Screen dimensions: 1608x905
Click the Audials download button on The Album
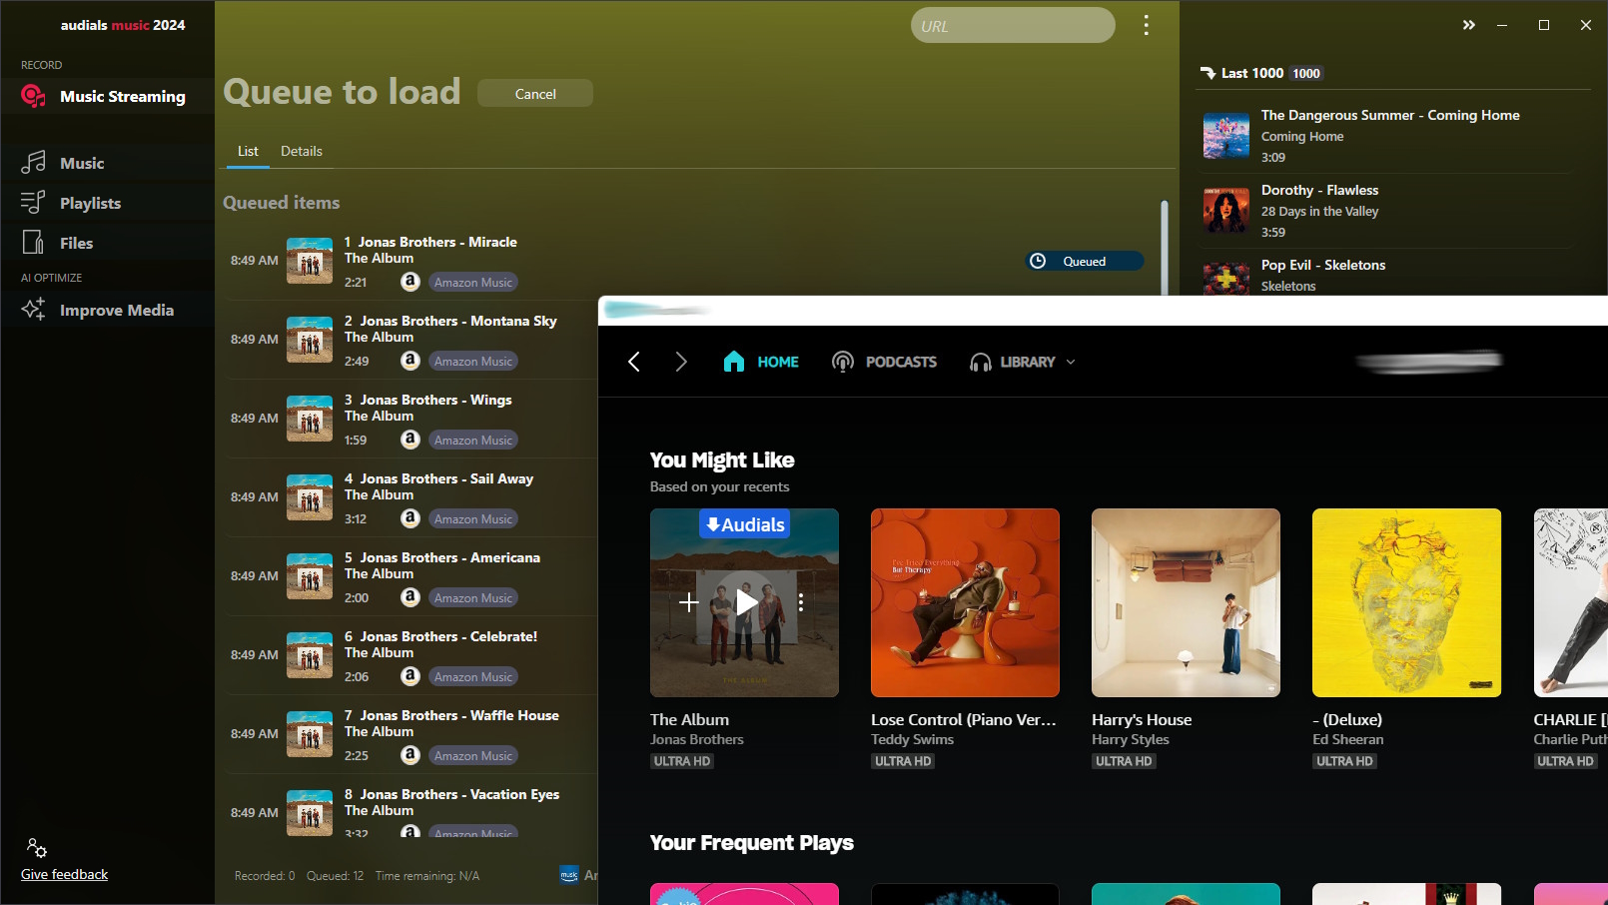click(745, 524)
